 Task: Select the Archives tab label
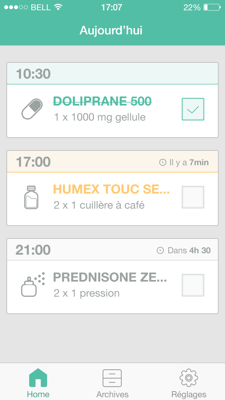(x=112, y=394)
